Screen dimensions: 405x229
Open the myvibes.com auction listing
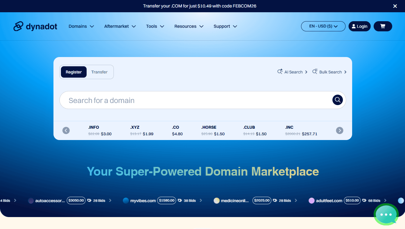[143, 201]
